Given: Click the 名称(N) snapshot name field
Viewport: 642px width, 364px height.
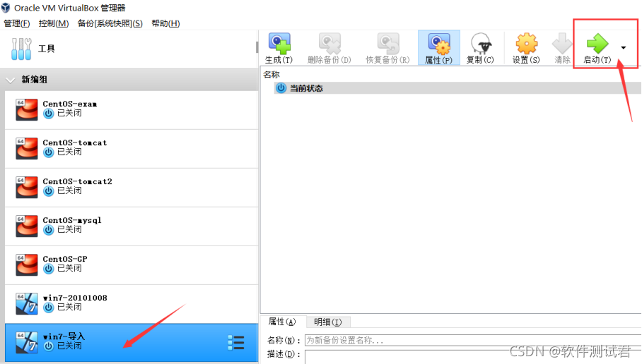Looking at the screenshot, I should point(473,340).
